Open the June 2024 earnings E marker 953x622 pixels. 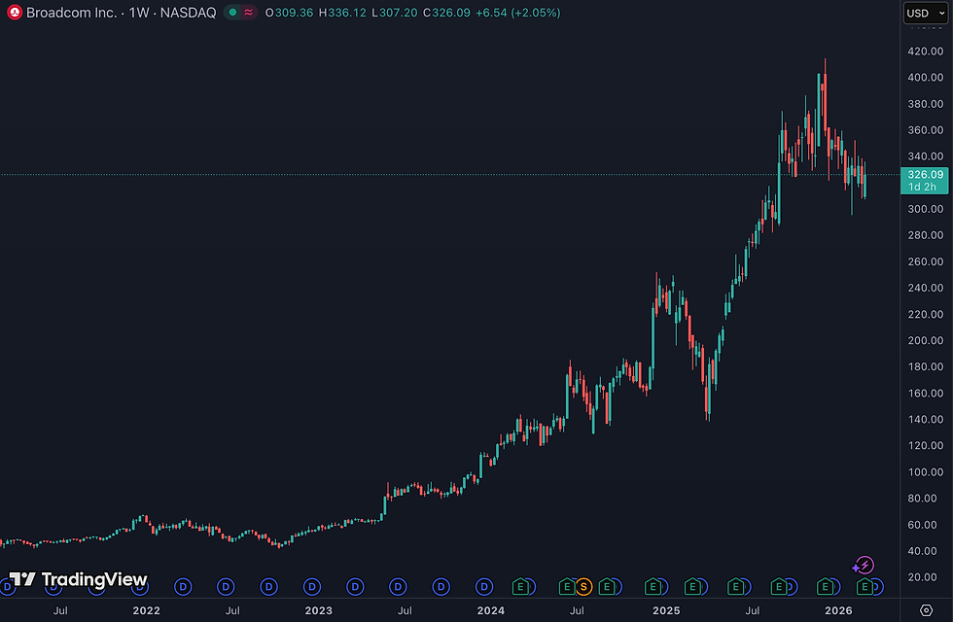pos(566,587)
